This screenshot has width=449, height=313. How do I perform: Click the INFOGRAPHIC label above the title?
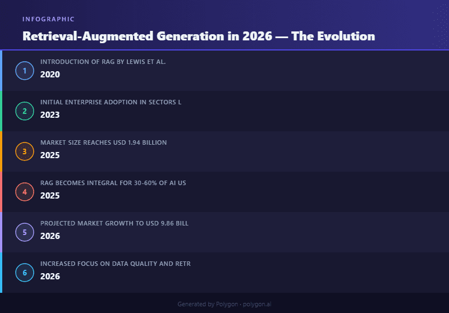coord(48,19)
